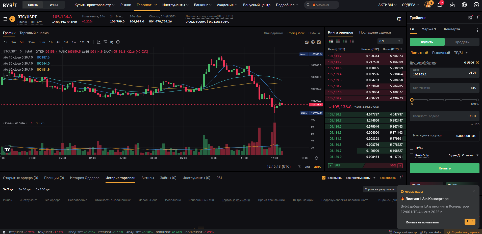Toggle the layout panel icon near ticker
Screen dimensions: 482x234
(399, 19)
